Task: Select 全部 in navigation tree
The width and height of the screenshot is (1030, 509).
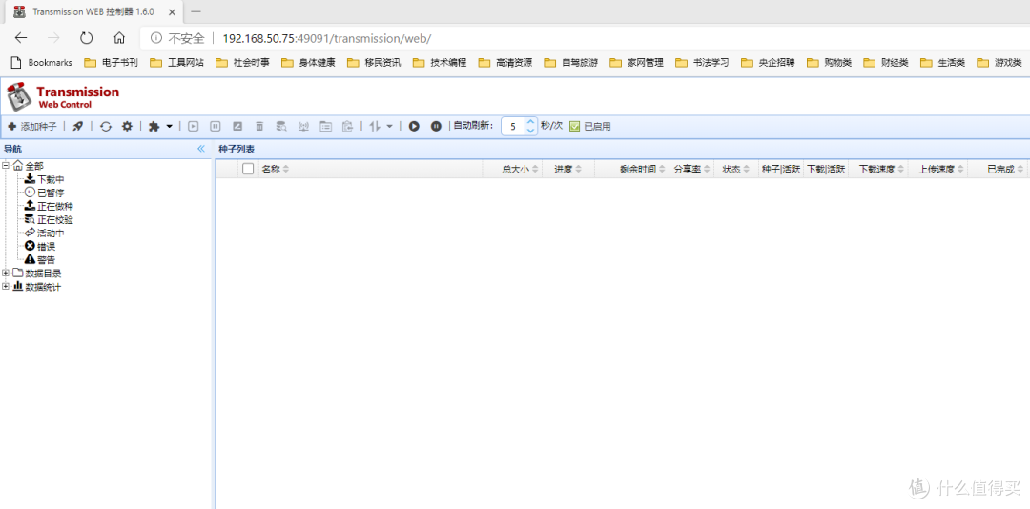Action: pos(34,166)
